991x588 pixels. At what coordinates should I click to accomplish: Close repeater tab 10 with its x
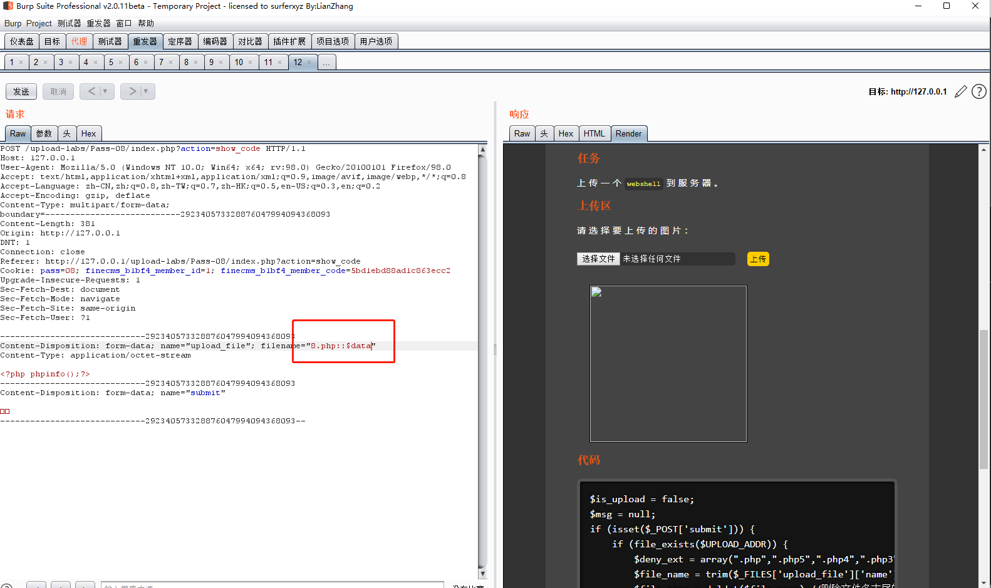coord(250,63)
